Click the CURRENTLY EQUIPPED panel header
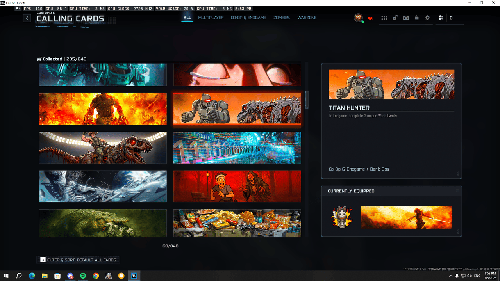 click(x=391, y=191)
